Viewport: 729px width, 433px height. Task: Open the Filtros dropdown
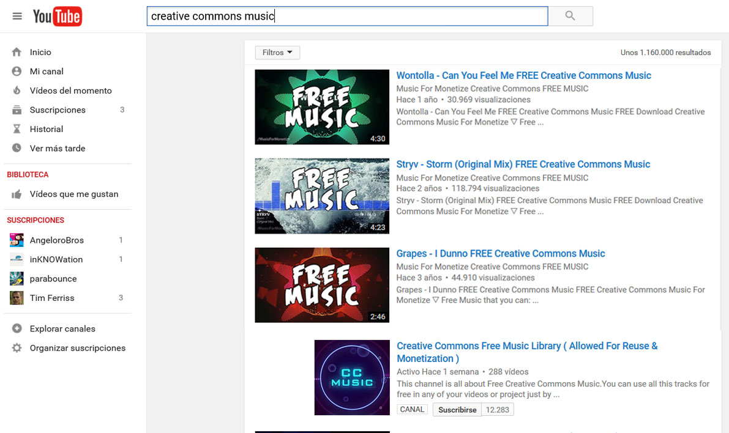277,53
